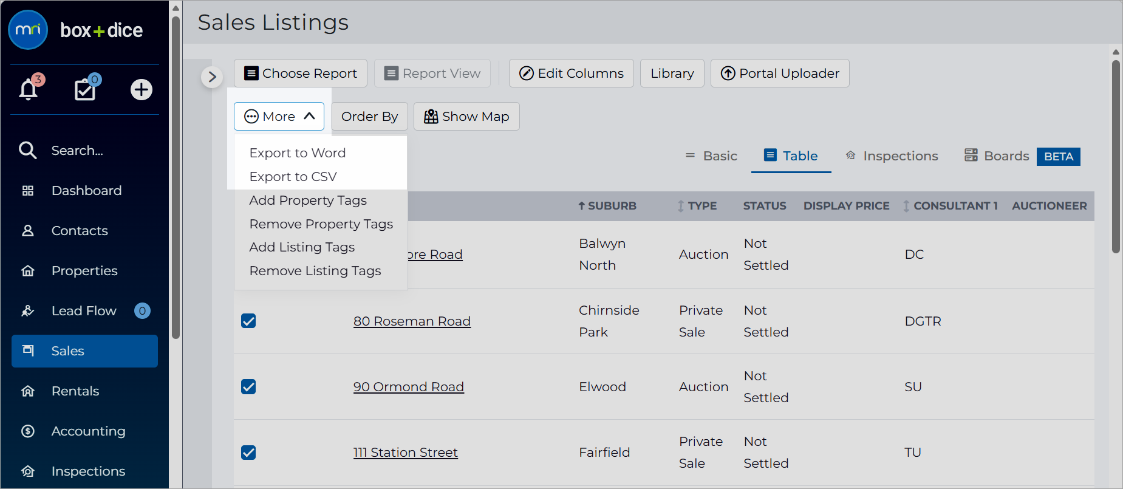This screenshot has height=489, width=1123.
Task: Switch to the Inspections view tab
Action: (x=892, y=156)
